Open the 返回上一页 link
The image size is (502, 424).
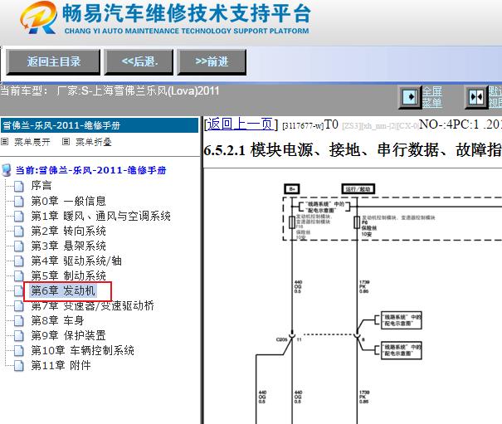tap(241, 124)
